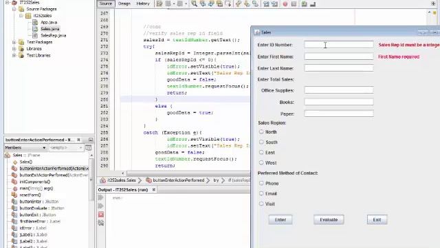Toggle Rectangular Selection icon
The image size is (440, 248).
[x=228, y=3]
